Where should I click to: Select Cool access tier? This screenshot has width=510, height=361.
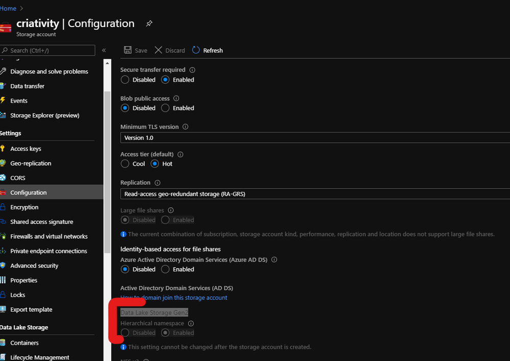click(x=125, y=164)
